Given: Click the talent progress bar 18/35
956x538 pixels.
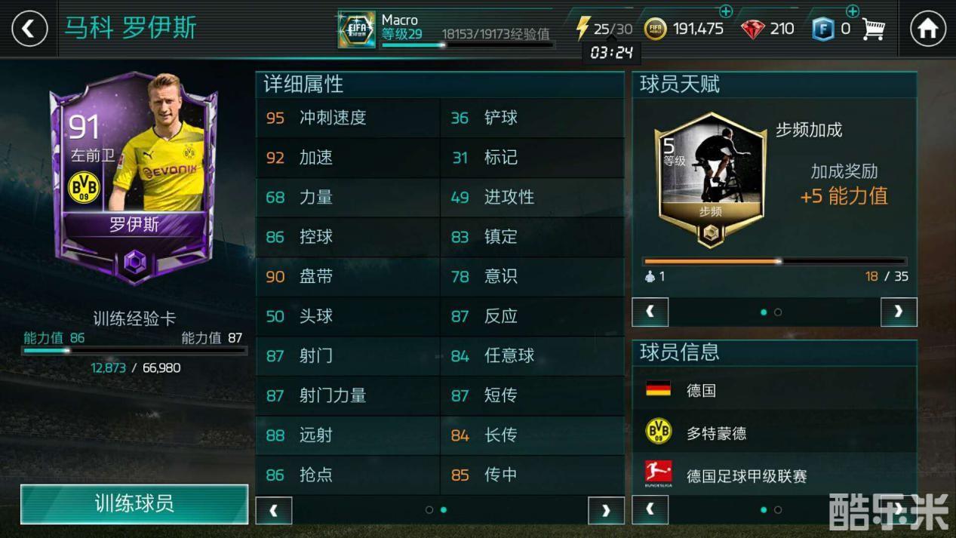Looking at the screenshot, I should (775, 261).
